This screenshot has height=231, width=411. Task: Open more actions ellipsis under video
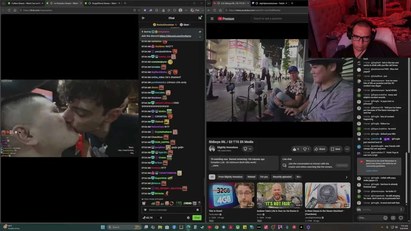click(x=347, y=149)
